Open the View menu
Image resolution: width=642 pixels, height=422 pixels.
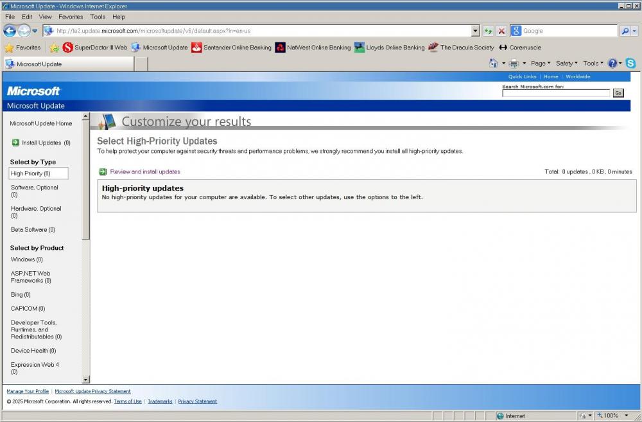pos(45,17)
